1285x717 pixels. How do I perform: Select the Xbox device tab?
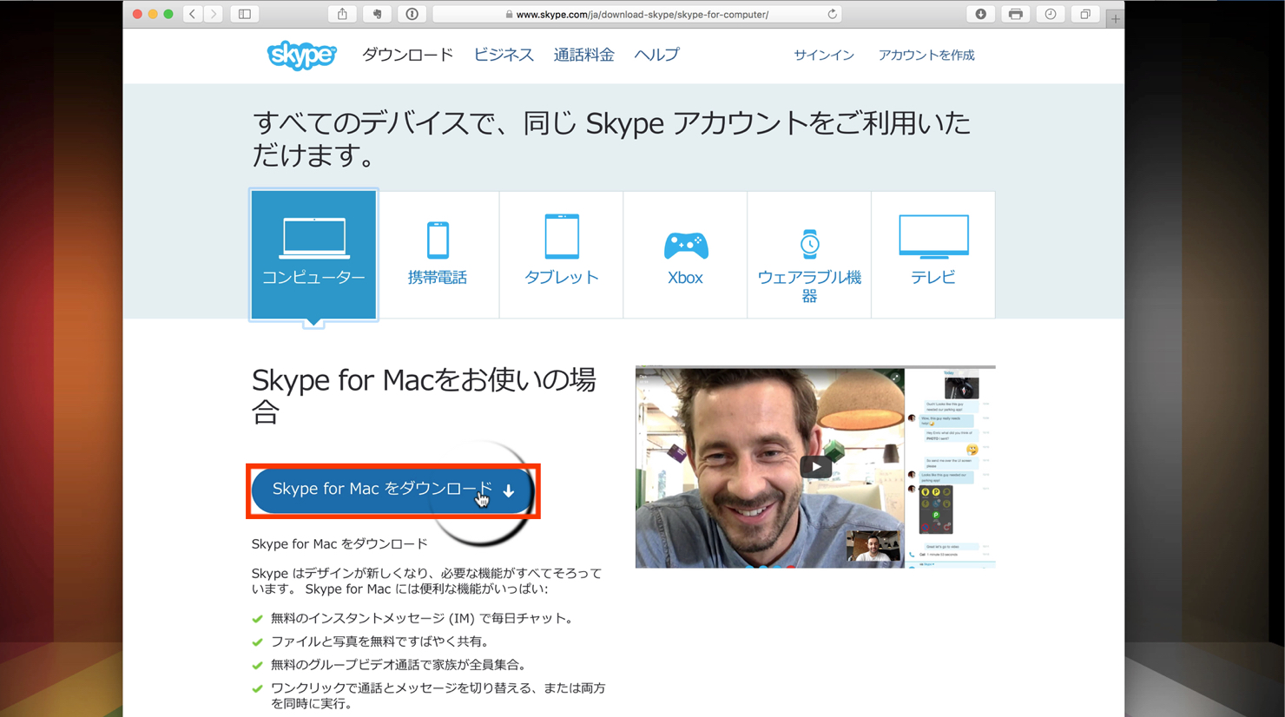point(685,255)
